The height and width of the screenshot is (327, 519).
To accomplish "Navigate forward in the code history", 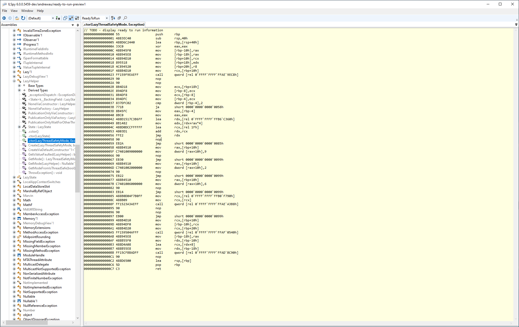I will 10,18.
